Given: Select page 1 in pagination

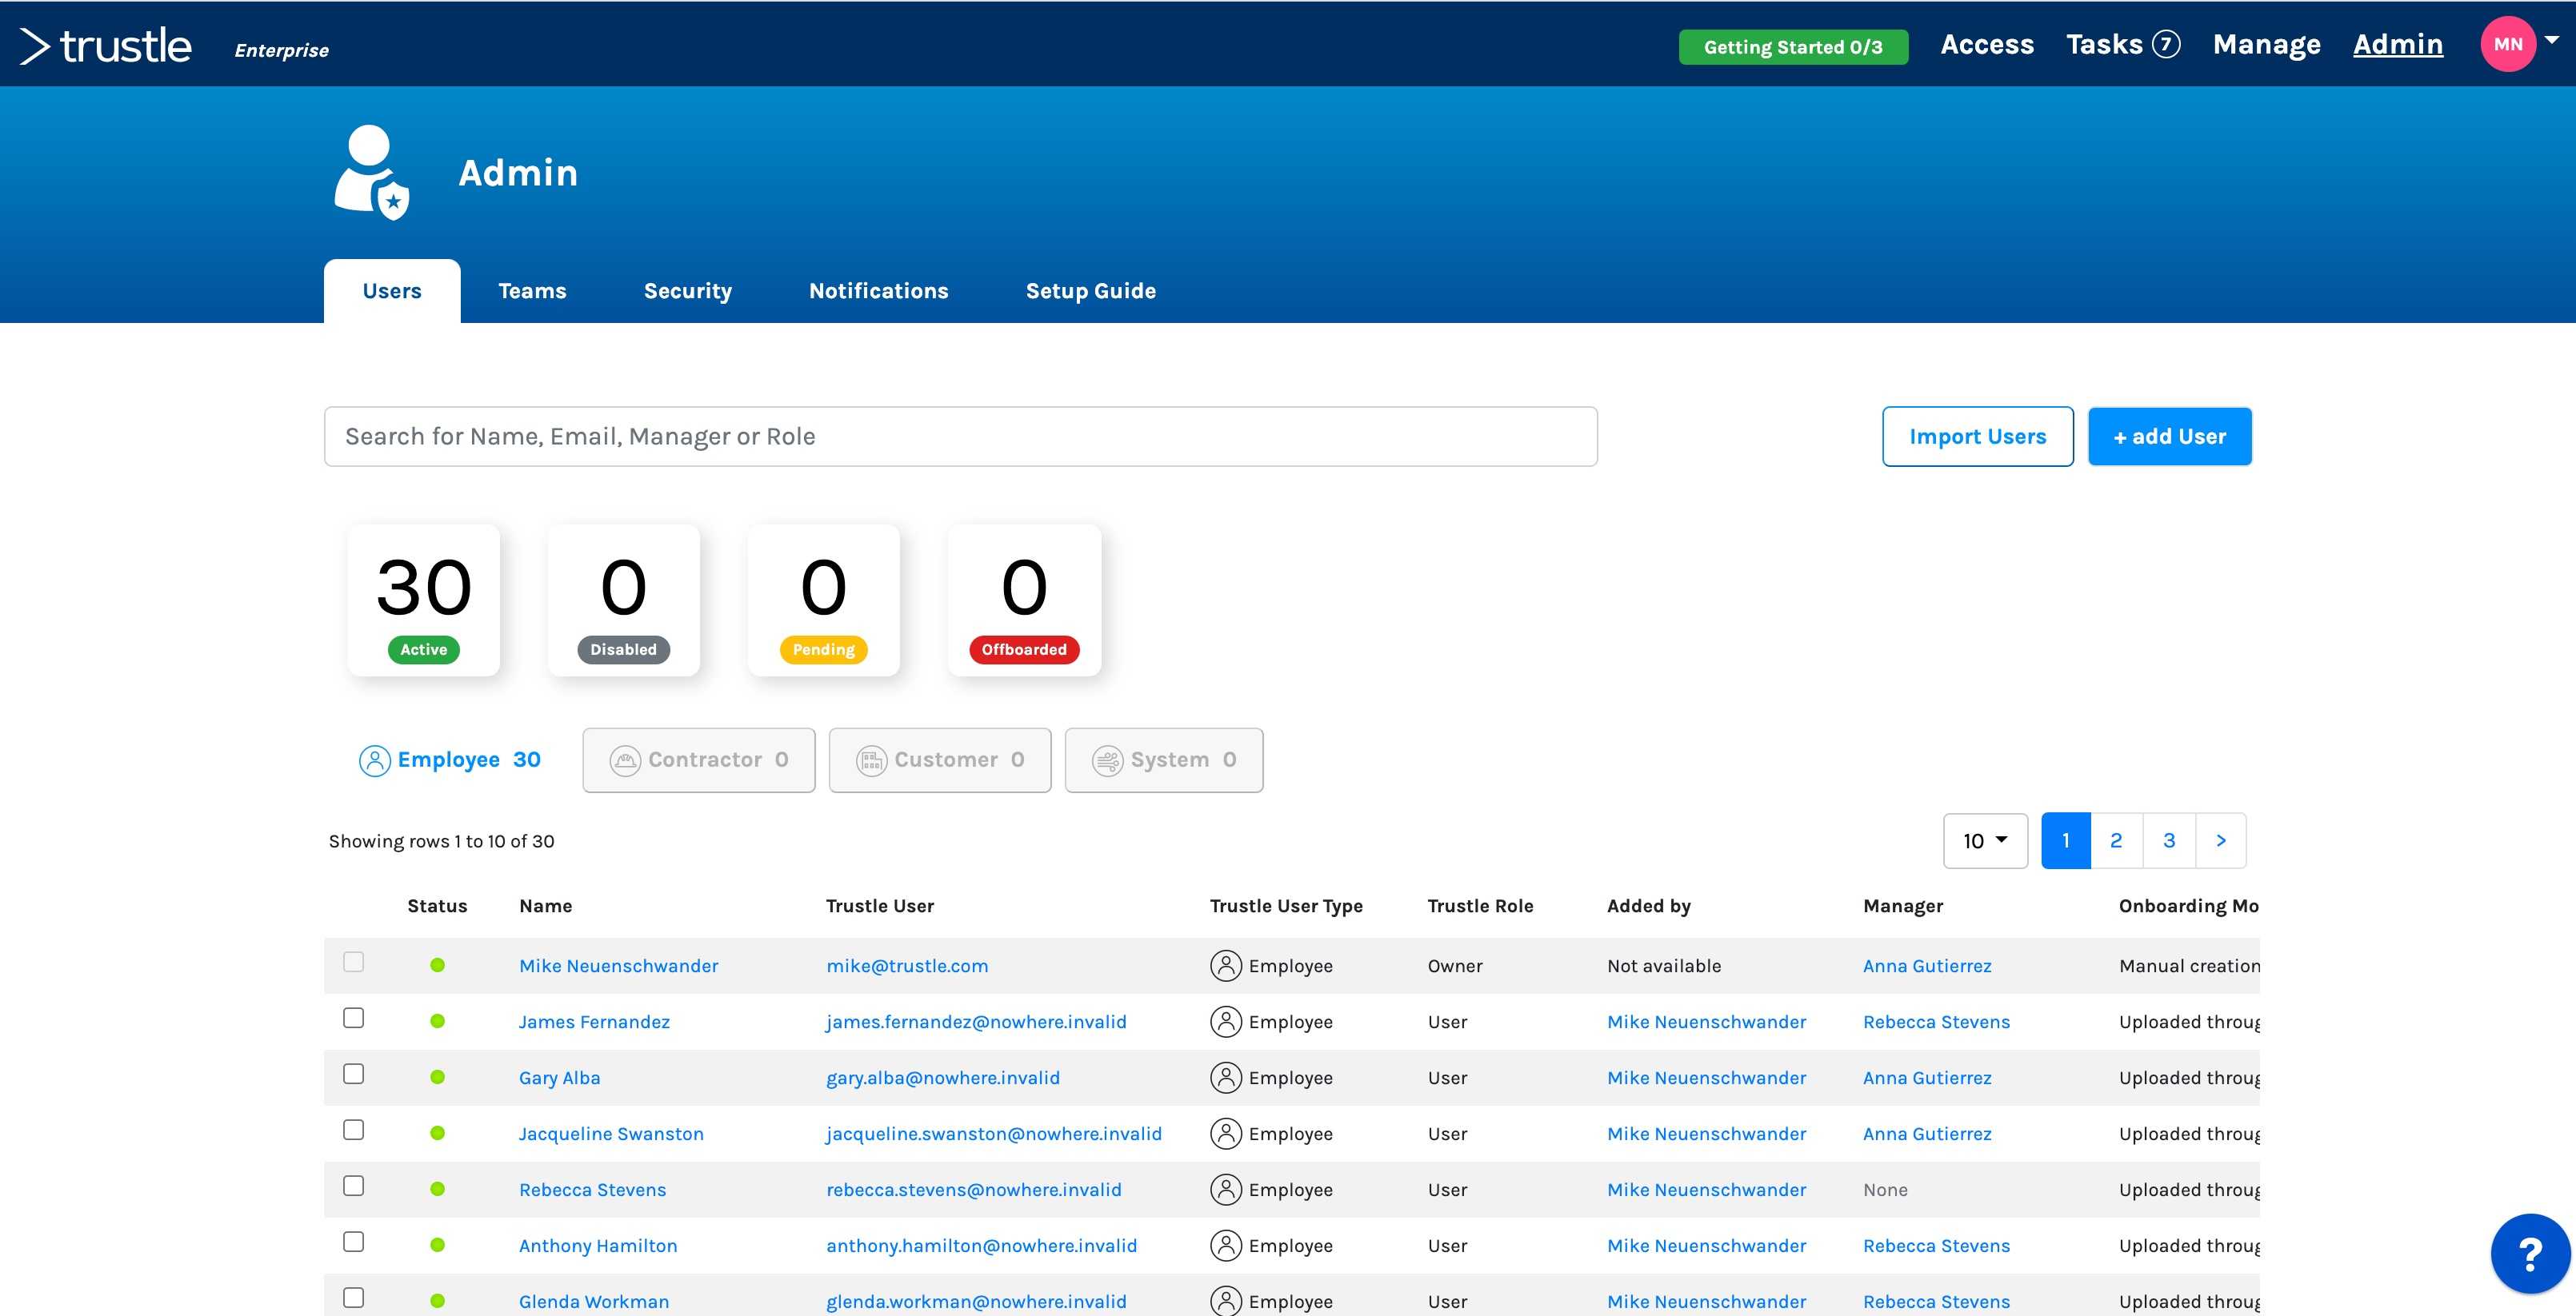Looking at the screenshot, I should click(x=2065, y=840).
